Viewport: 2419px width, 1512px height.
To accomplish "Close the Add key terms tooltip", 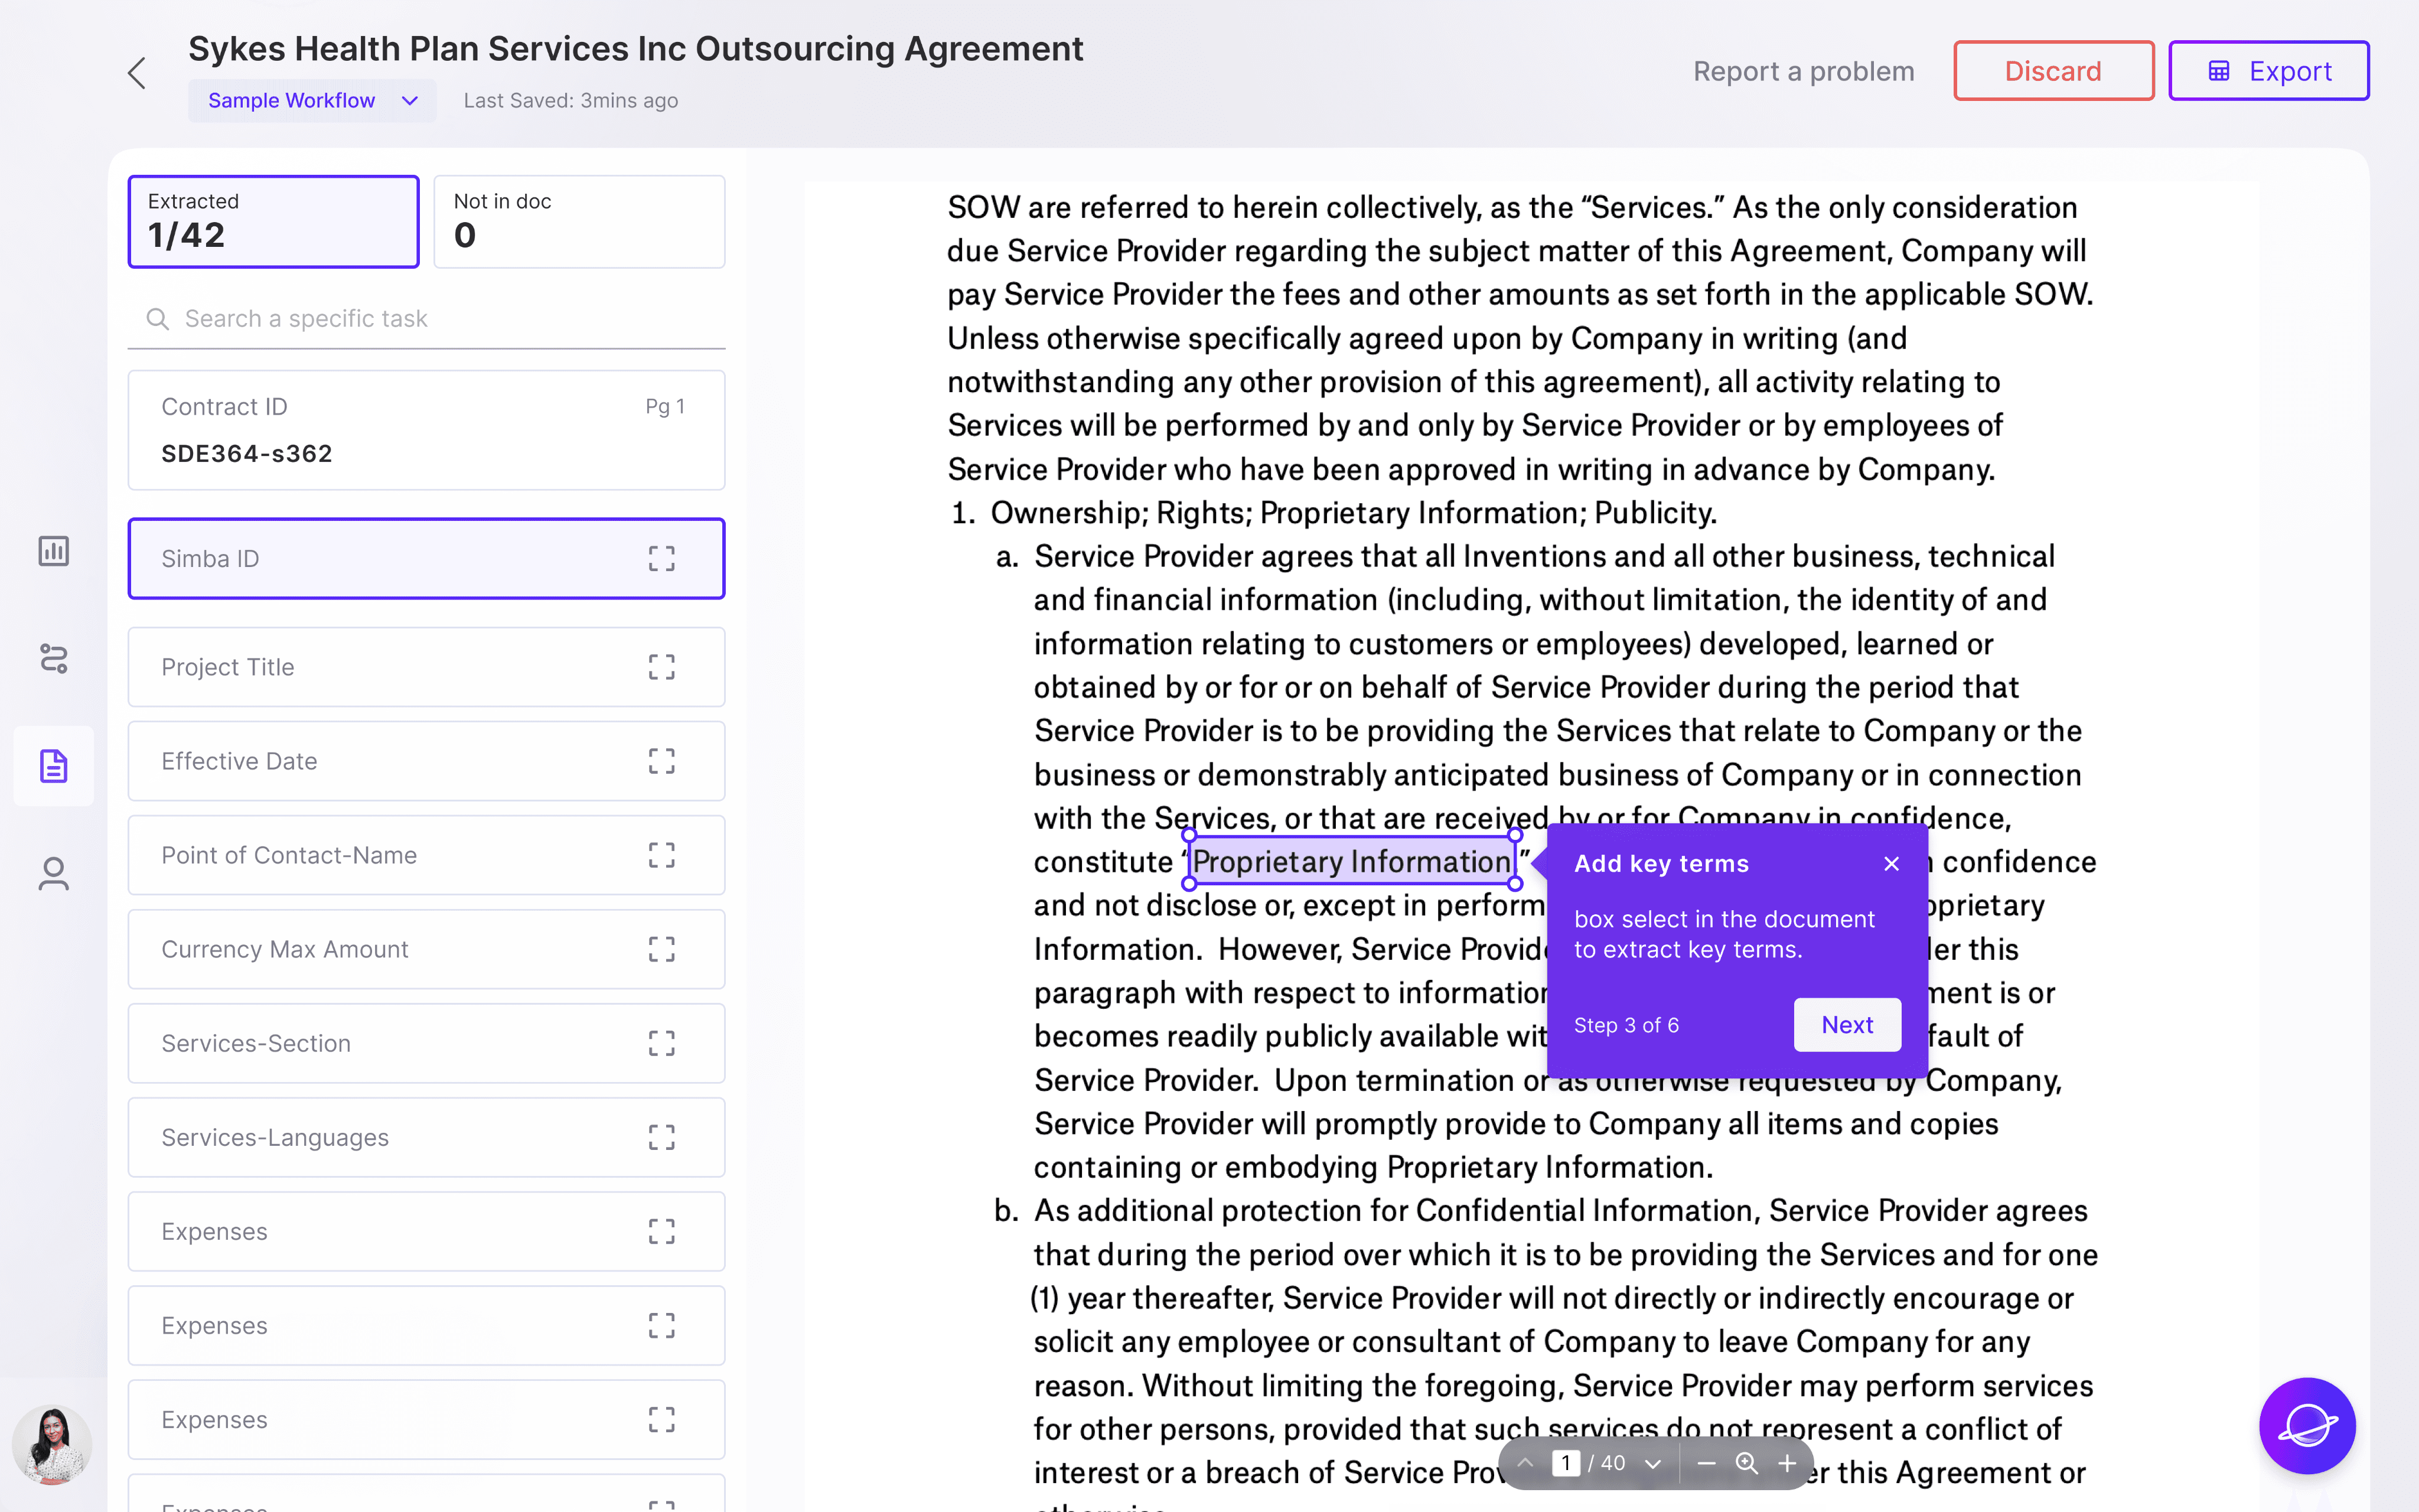I will pos(1890,864).
